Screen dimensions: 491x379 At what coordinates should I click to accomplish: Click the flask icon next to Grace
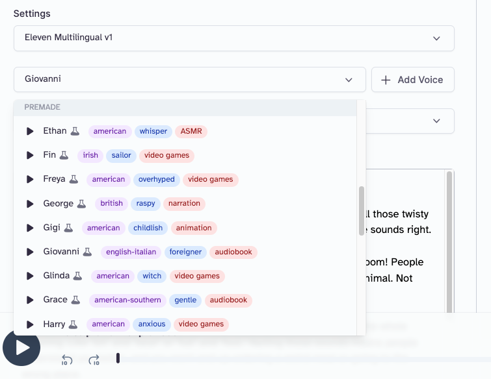(x=75, y=300)
